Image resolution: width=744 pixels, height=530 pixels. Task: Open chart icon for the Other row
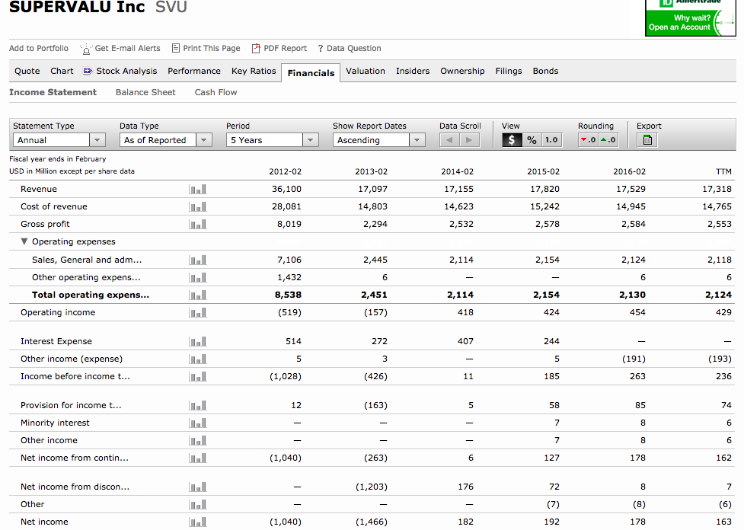[197, 505]
